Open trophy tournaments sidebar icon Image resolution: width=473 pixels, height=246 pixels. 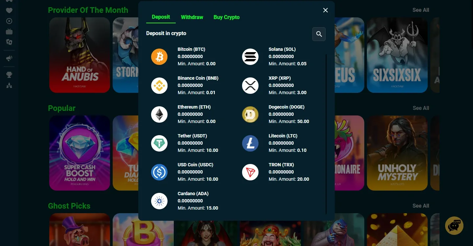coord(9,75)
